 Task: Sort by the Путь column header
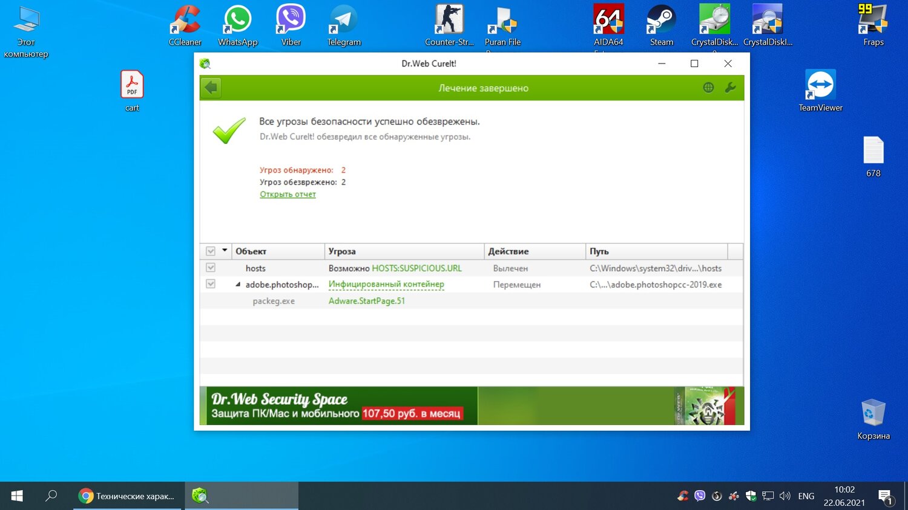point(657,251)
